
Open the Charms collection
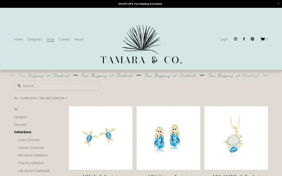(x=31, y=163)
